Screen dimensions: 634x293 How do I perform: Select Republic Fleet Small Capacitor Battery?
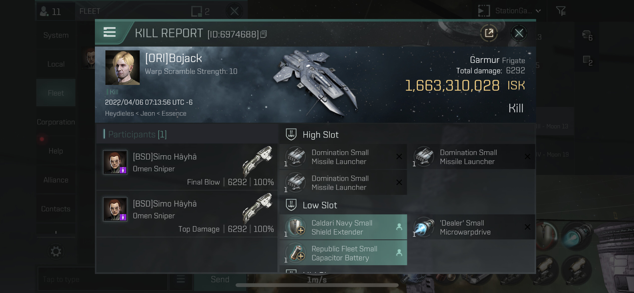343,253
